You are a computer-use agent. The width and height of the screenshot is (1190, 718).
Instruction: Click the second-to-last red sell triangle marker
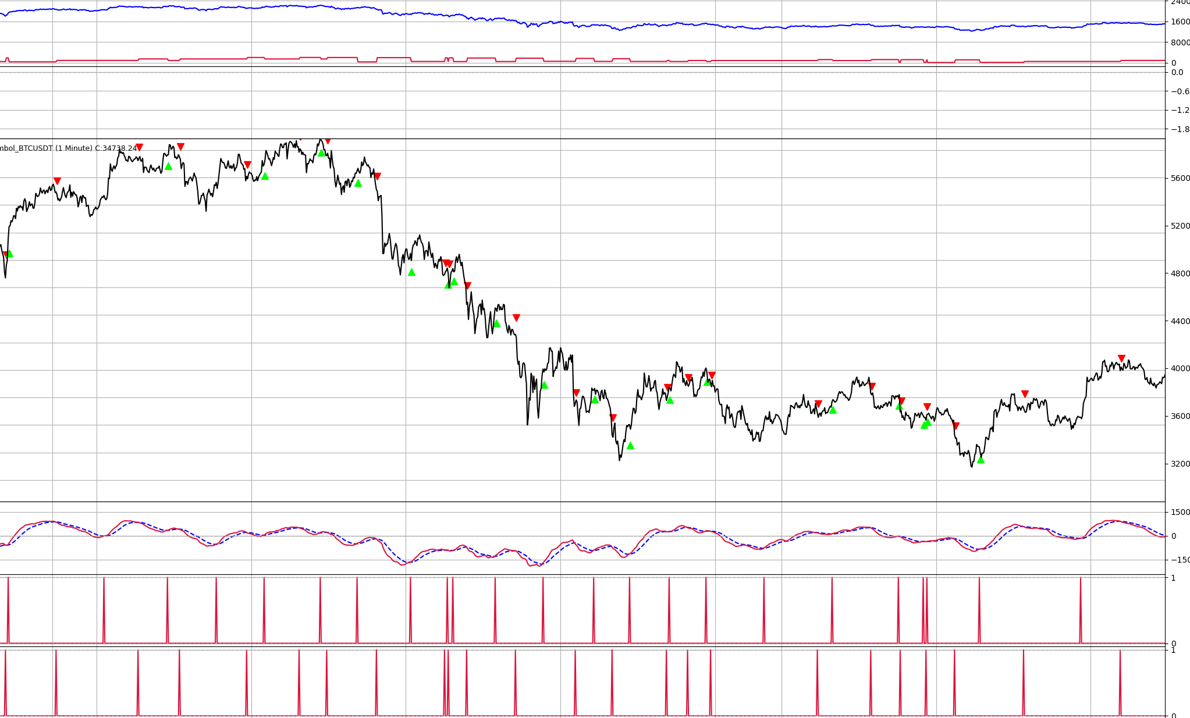point(1025,394)
